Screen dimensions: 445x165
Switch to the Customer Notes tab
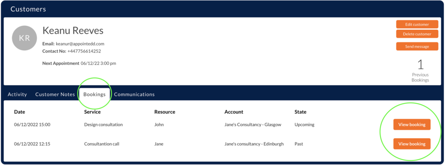[55, 95]
